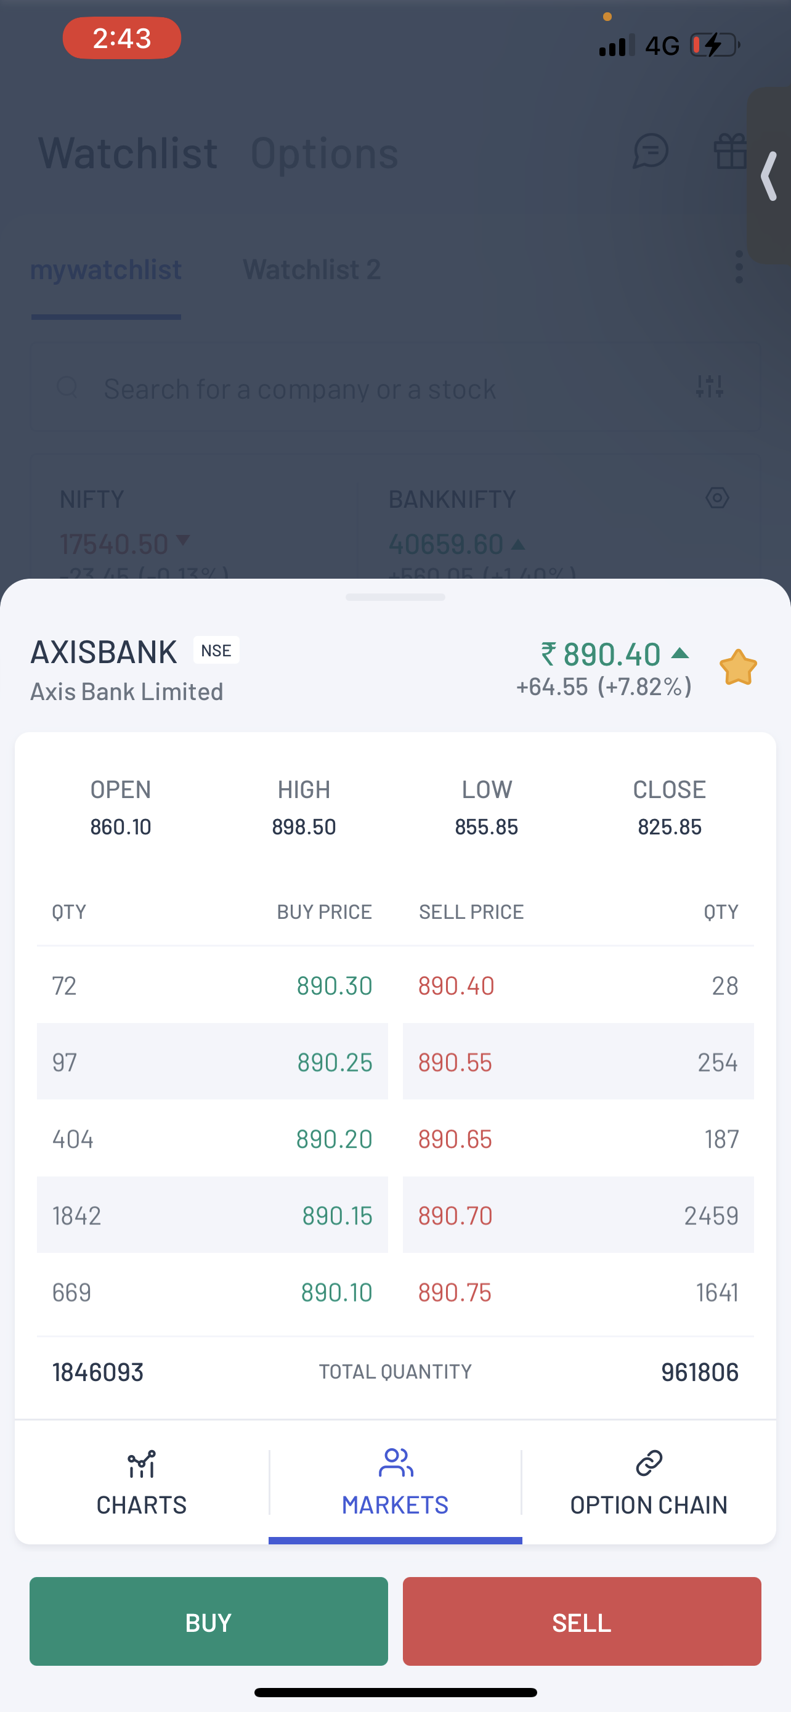Open the three-dot watchlist menu
Screen dimensions: 791x1712
[x=739, y=267]
